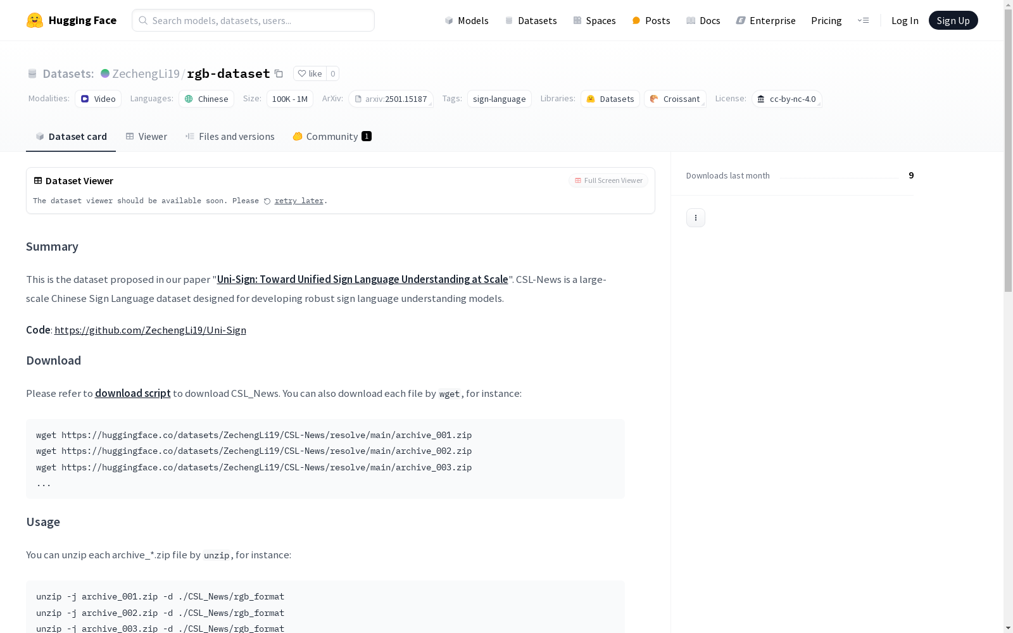1013x633 pixels.
Task: Click the Video modality tag
Action: coord(98,99)
